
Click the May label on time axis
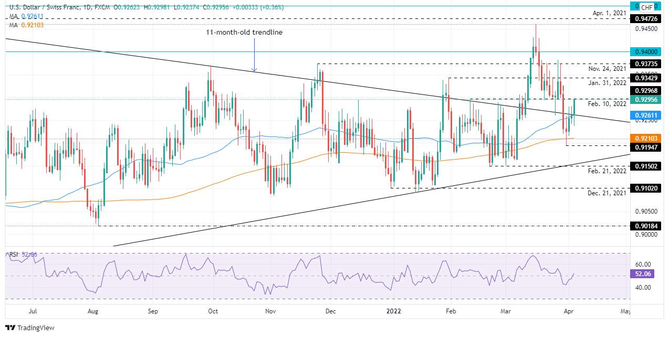pos(624,311)
